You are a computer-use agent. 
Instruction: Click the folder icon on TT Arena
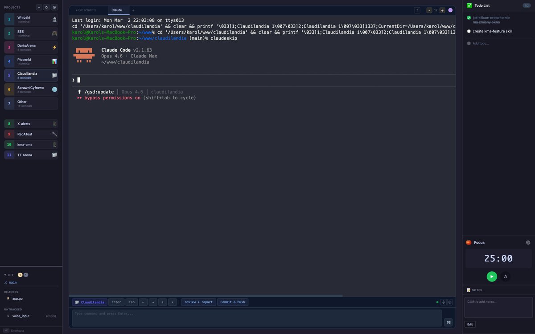point(54,155)
